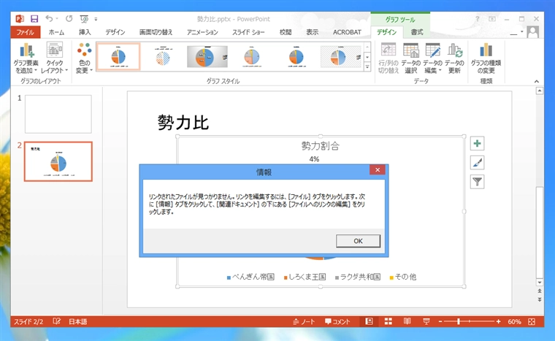Open the 書式 tab under グラフ ツール
The height and width of the screenshot is (341, 555).
point(417,32)
